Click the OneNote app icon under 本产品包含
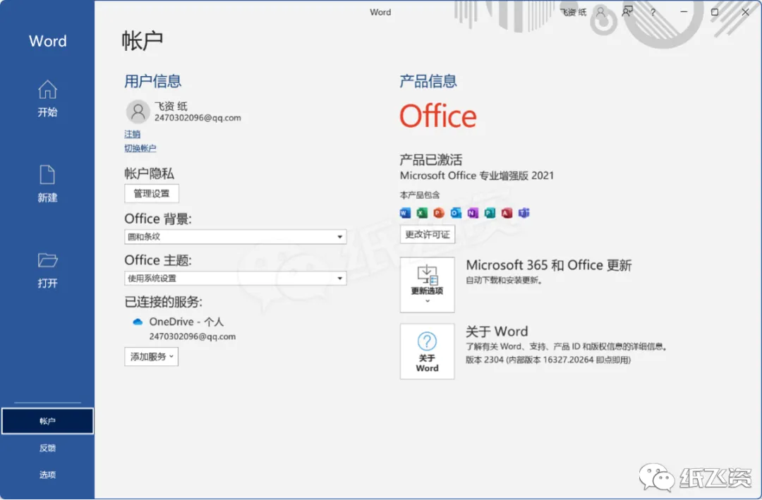This screenshot has width=762, height=500. click(473, 213)
